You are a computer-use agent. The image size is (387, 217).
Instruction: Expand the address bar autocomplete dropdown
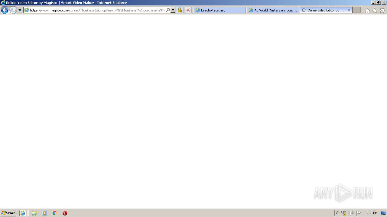coord(173,10)
